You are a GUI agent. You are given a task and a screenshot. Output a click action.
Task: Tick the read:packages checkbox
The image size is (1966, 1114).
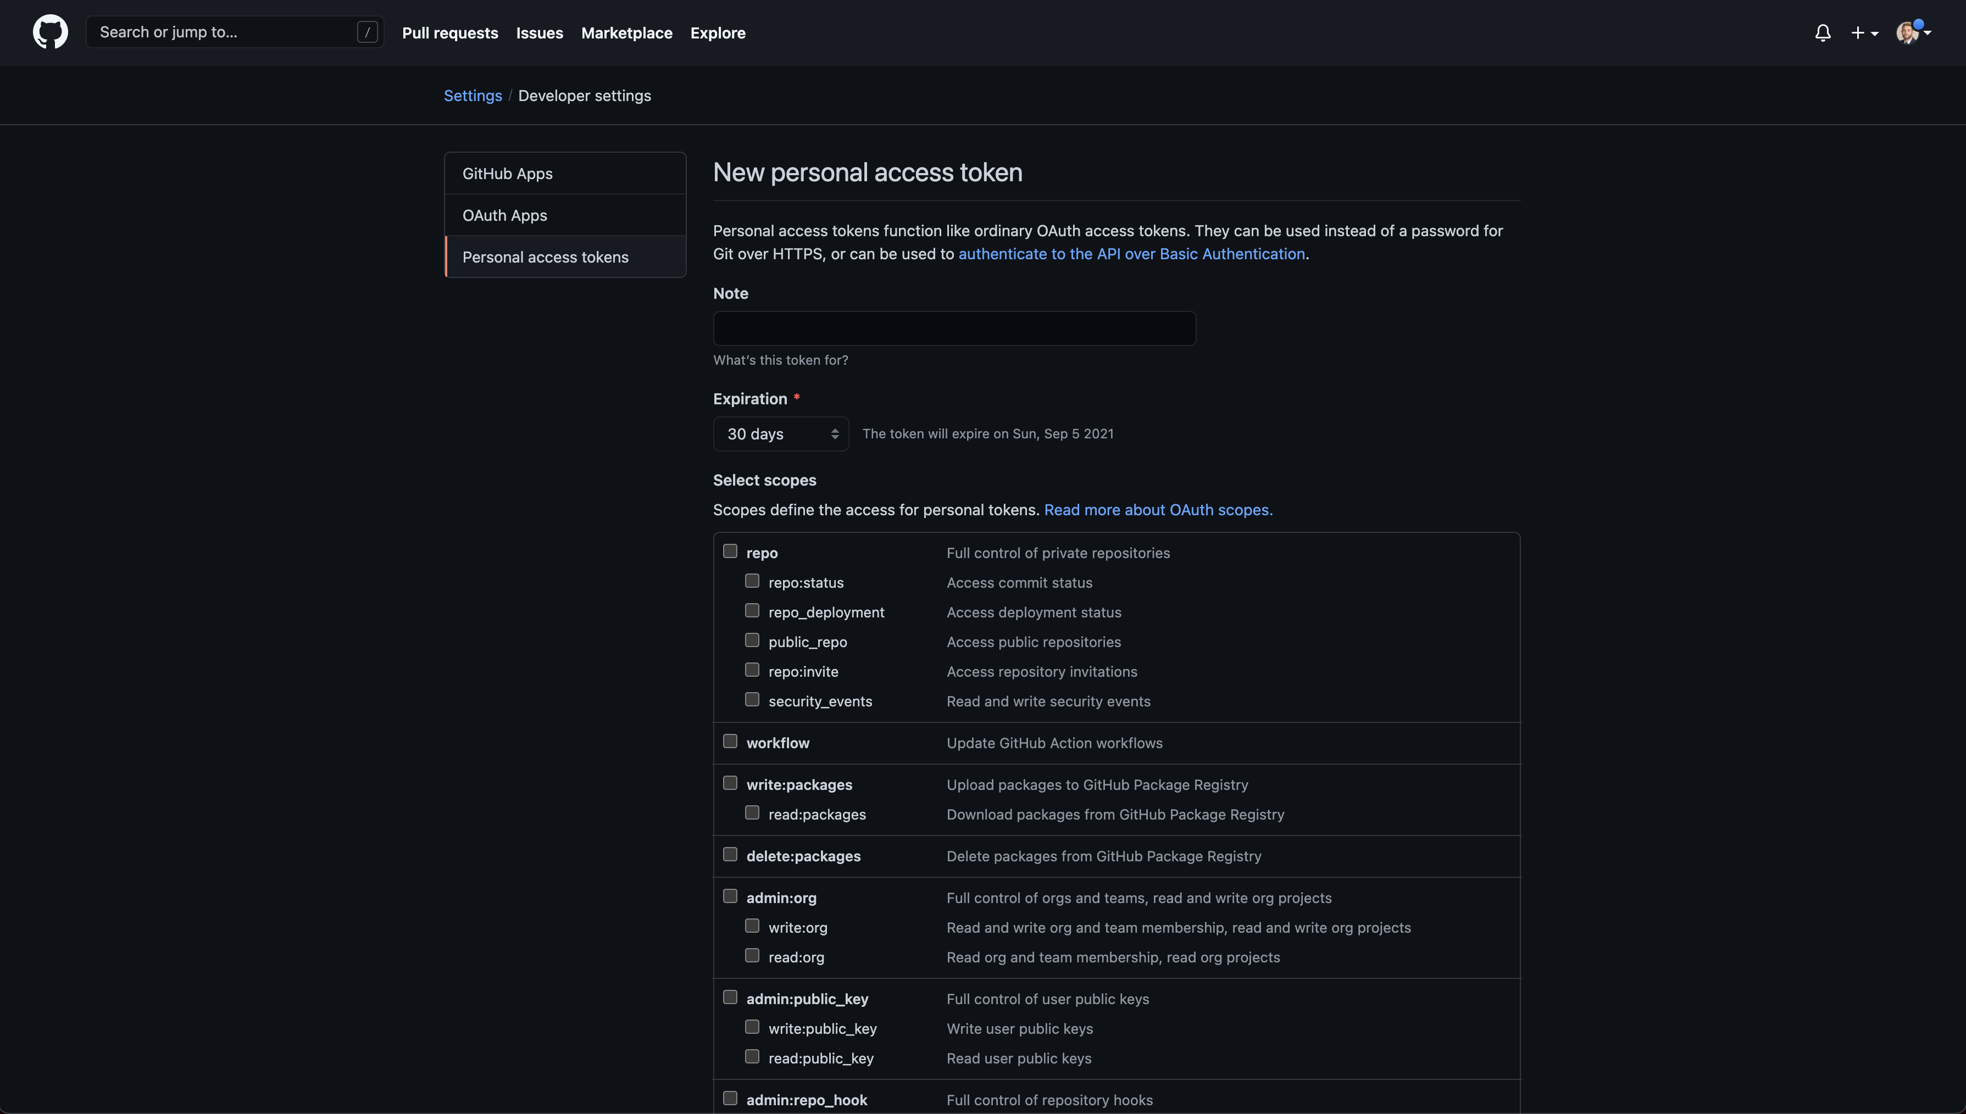coord(752,812)
